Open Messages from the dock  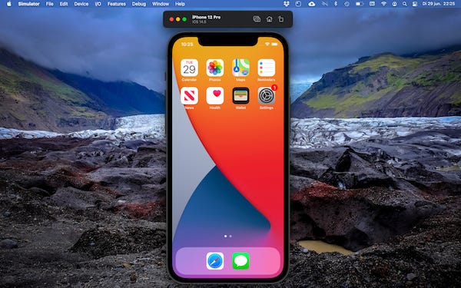(240, 260)
